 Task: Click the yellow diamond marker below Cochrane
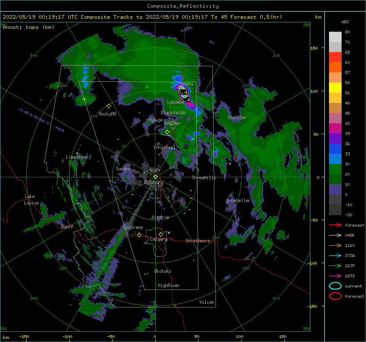click(139, 235)
